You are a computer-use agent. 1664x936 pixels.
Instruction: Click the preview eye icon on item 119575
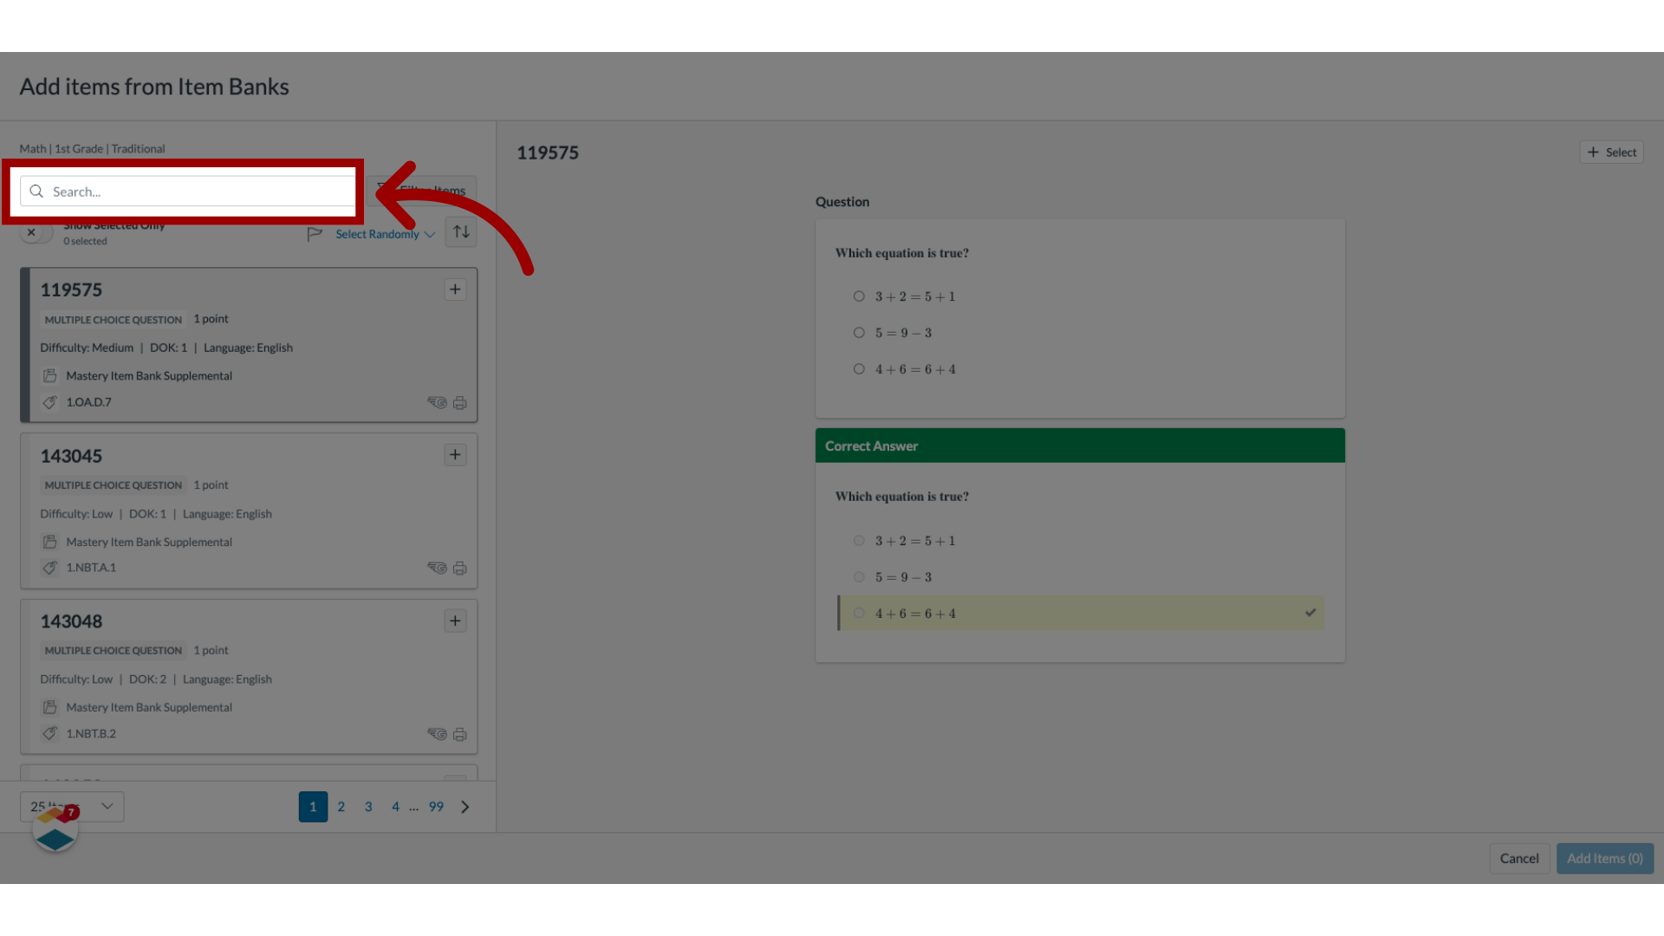(437, 402)
